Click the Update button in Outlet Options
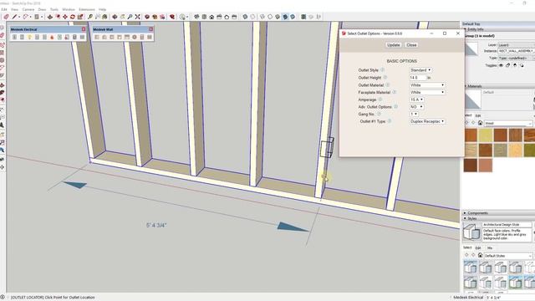The image size is (535, 301). tap(394, 45)
